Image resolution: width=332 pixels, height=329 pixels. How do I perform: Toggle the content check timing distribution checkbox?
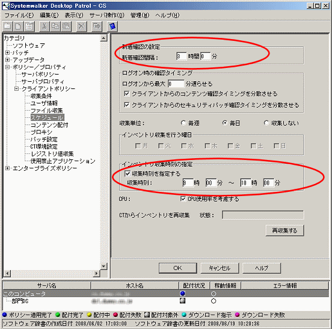(127, 94)
